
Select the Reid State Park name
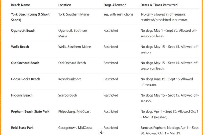click(22, 128)
